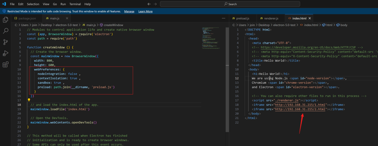Click the "mainWindow.loadFile('index.html')" line
The image size is (378, 146).
click(x=60, y=109)
